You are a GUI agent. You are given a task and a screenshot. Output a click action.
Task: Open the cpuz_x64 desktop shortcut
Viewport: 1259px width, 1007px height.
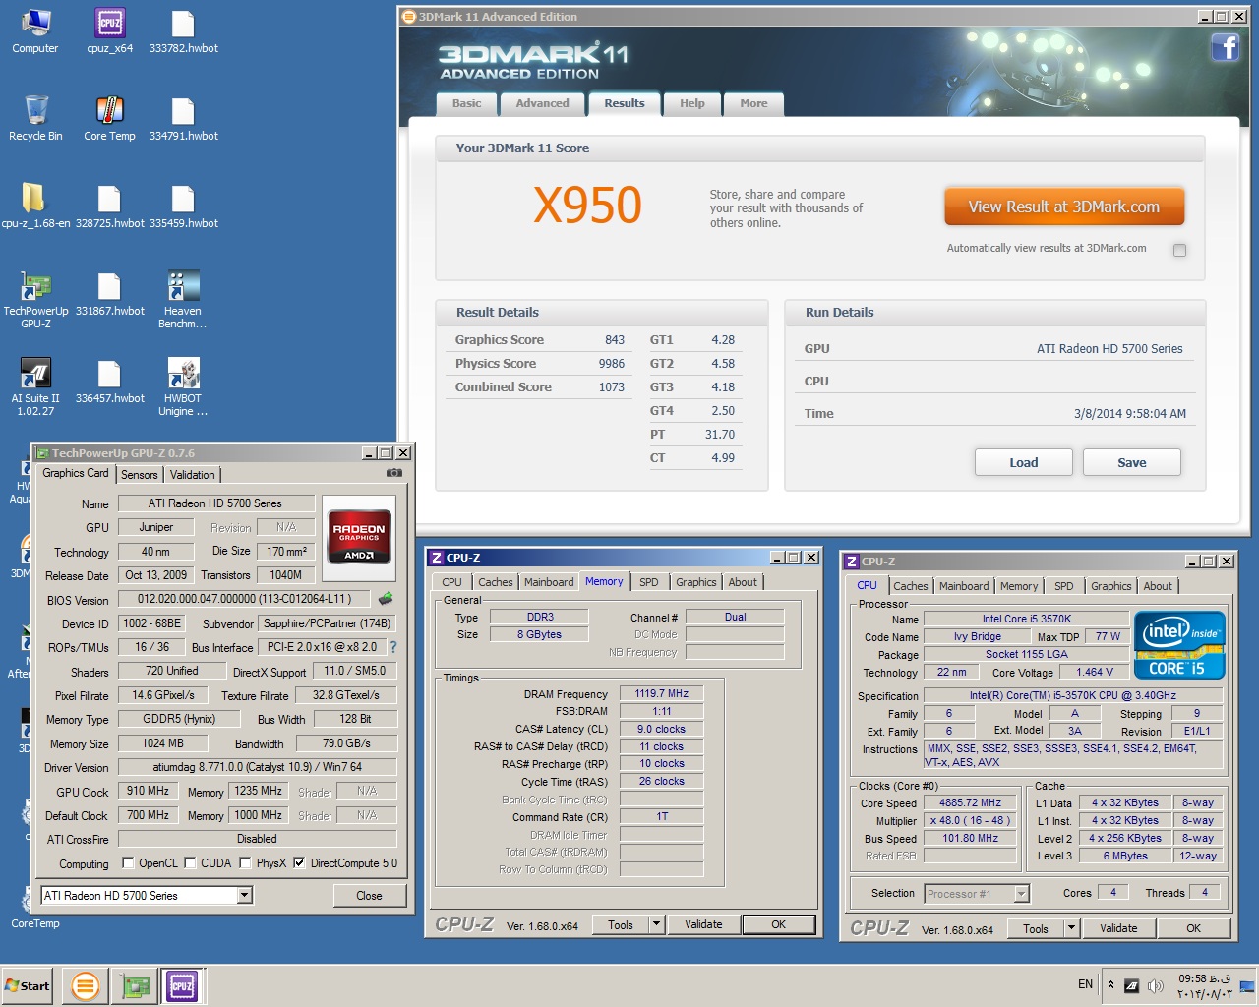109,30
